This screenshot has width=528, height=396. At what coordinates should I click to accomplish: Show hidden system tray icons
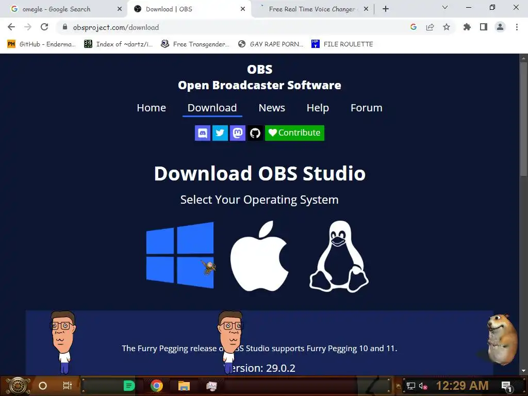tap(399, 386)
